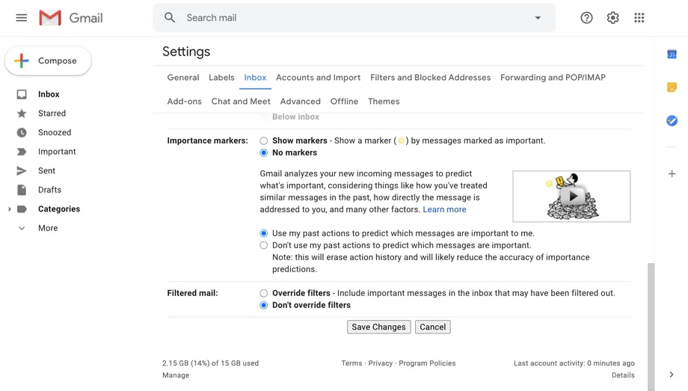
Task: Open the account activity Details link
Action: coord(623,375)
